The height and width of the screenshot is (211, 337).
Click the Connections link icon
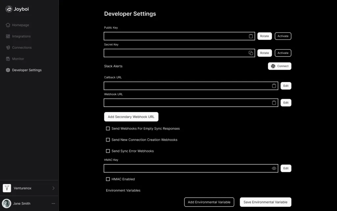[x=8, y=47]
